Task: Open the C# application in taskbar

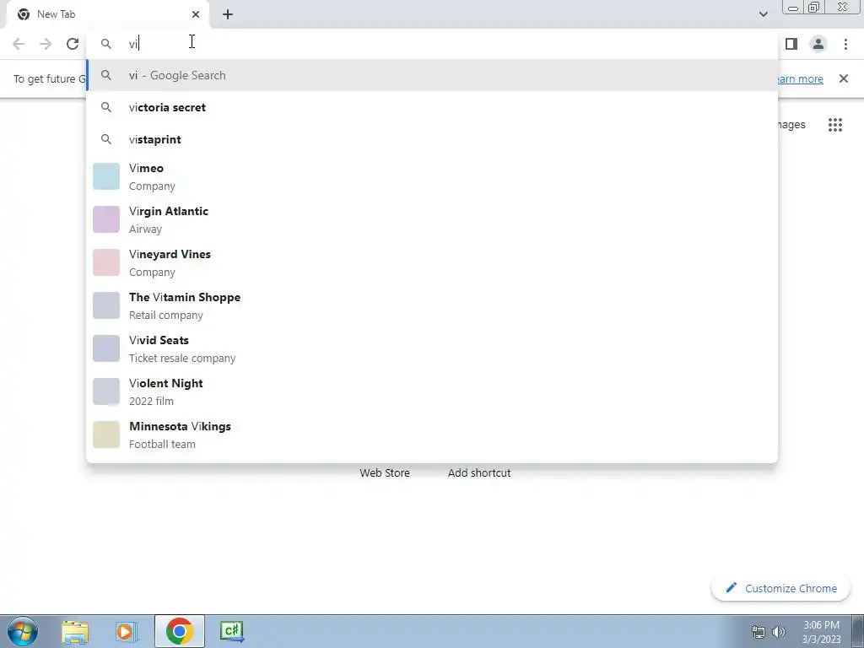Action: [x=231, y=631]
